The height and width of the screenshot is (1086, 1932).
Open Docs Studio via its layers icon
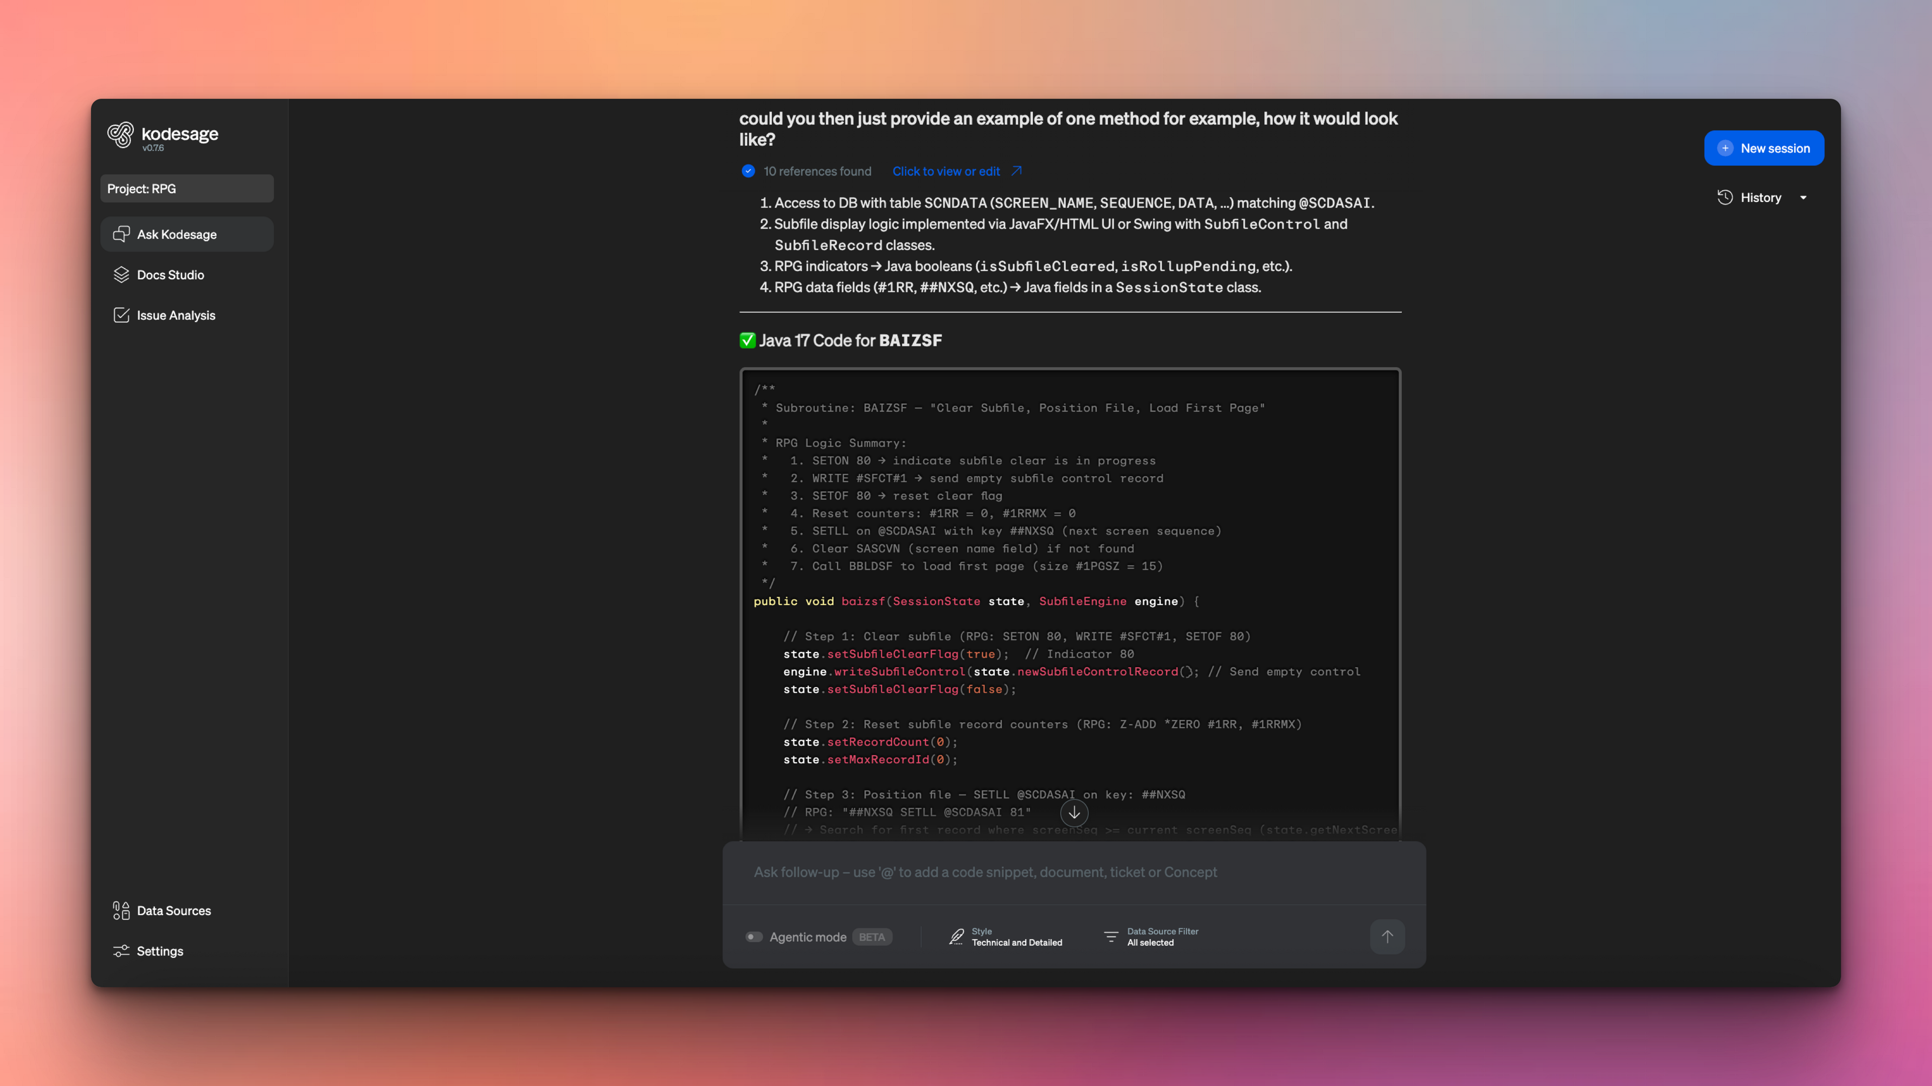pos(121,275)
